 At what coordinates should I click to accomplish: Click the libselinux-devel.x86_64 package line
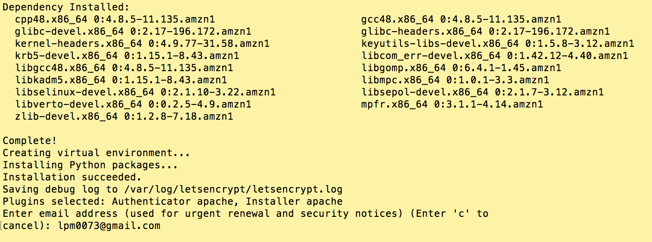[x=145, y=92]
